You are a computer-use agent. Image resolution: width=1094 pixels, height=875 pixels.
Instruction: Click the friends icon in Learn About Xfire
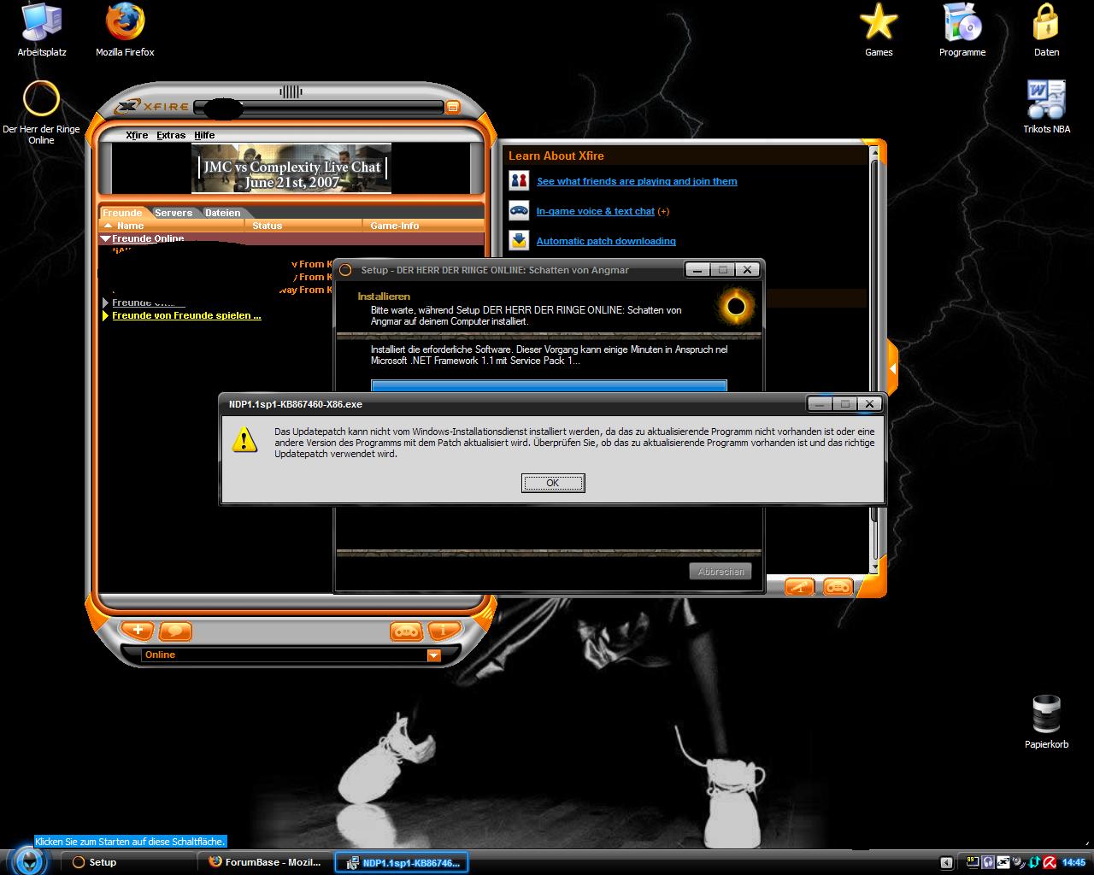519,180
